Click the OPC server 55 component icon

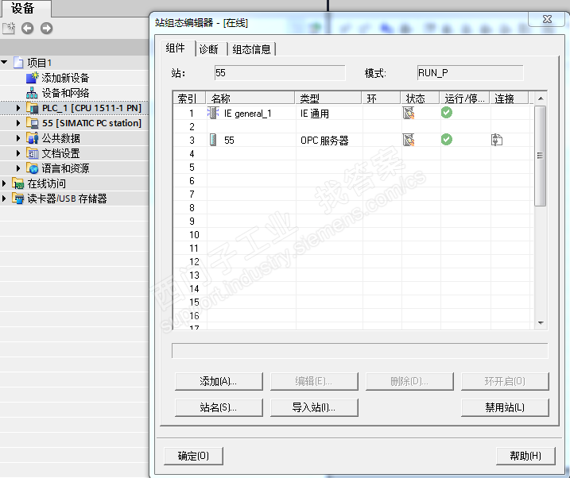(213, 140)
